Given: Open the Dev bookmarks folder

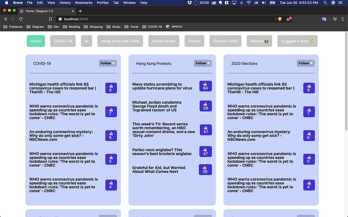Looking at the screenshot, I should [x=54, y=27].
